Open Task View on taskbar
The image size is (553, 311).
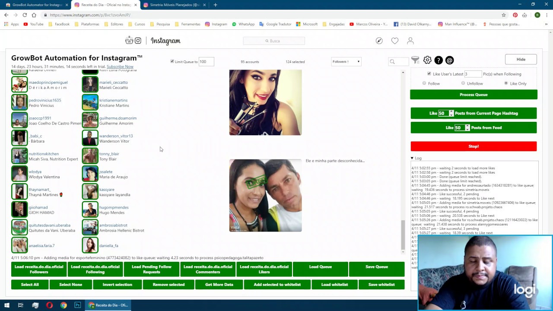(x=20, y=305)
